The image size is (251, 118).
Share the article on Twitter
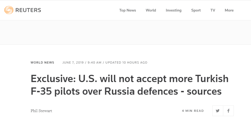click(x=218, y=111)
